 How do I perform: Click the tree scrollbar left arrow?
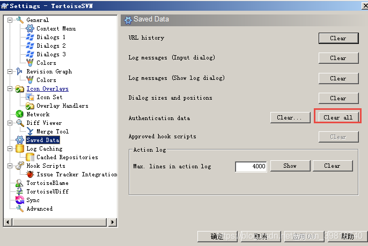click(x=8, y=222)
